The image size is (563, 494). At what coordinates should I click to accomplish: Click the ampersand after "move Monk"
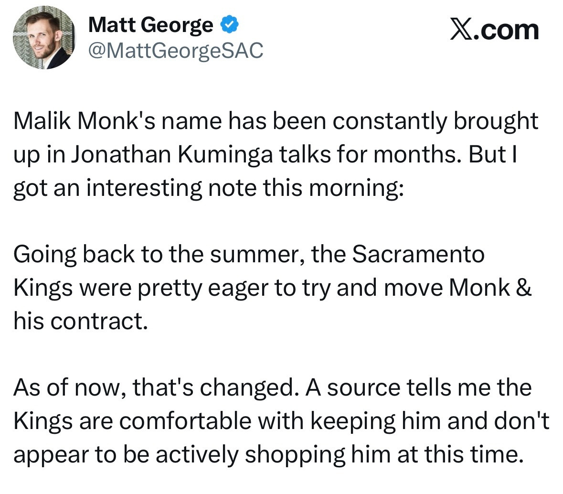pyautogui.click(x=524, y=288)
